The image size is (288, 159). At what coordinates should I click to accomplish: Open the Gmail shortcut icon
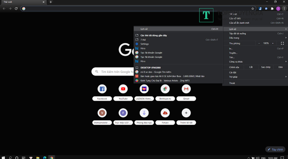coord(186,89)
